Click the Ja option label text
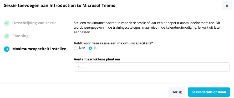234x98 pixels. [95, 48]
